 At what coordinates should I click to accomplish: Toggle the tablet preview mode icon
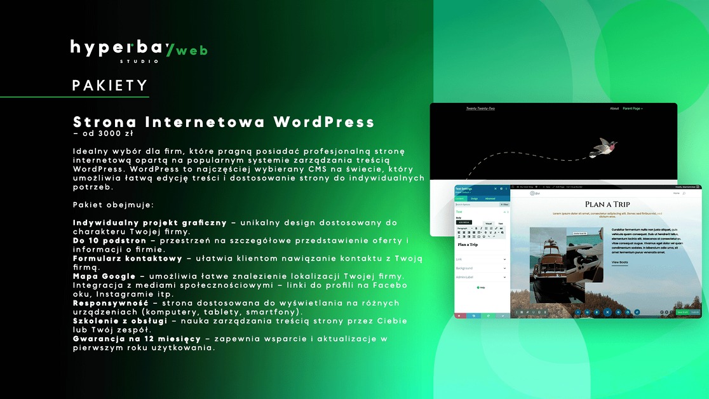588,312
